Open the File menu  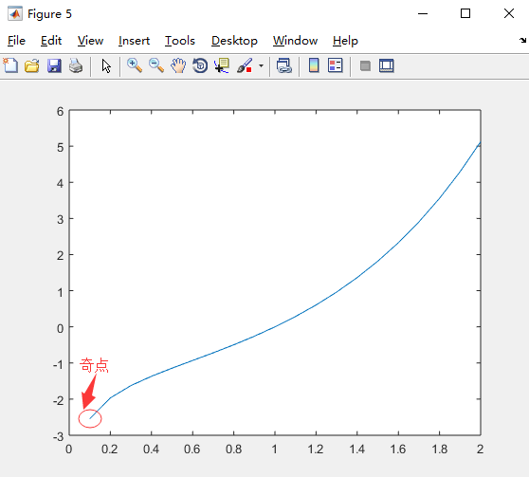[16, 41]
